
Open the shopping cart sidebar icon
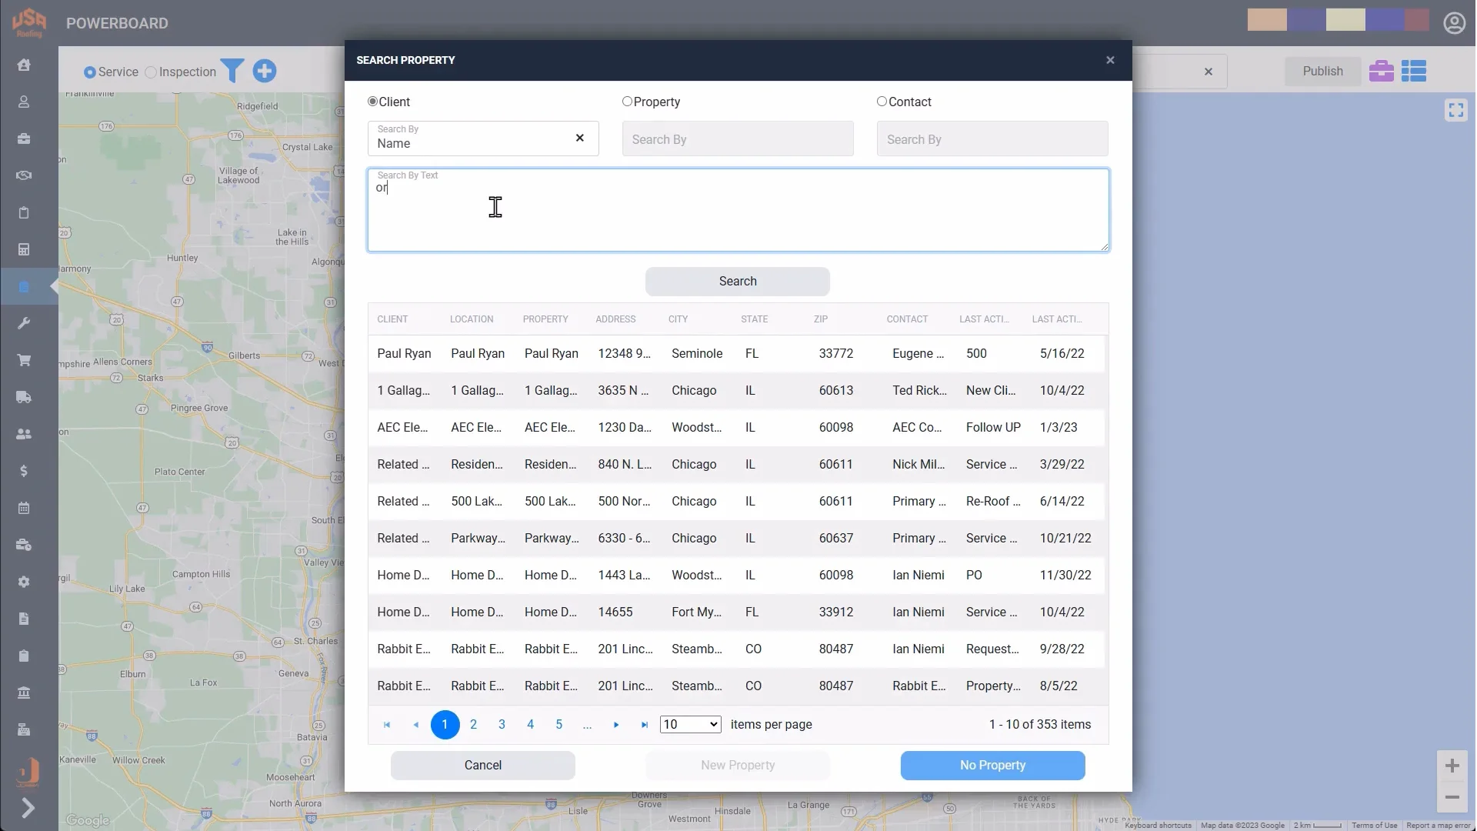coord(24,360)
